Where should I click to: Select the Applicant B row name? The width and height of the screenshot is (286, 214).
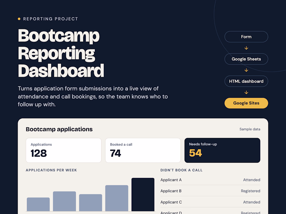[x=171, y=191]
